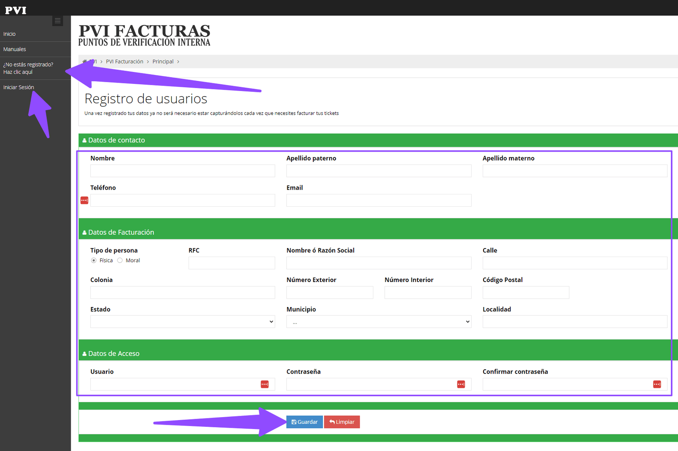This screenshot has width=678, height=451.
Task: Click the 'Tipo de persona' label
Action: click(x=114, y=250)
